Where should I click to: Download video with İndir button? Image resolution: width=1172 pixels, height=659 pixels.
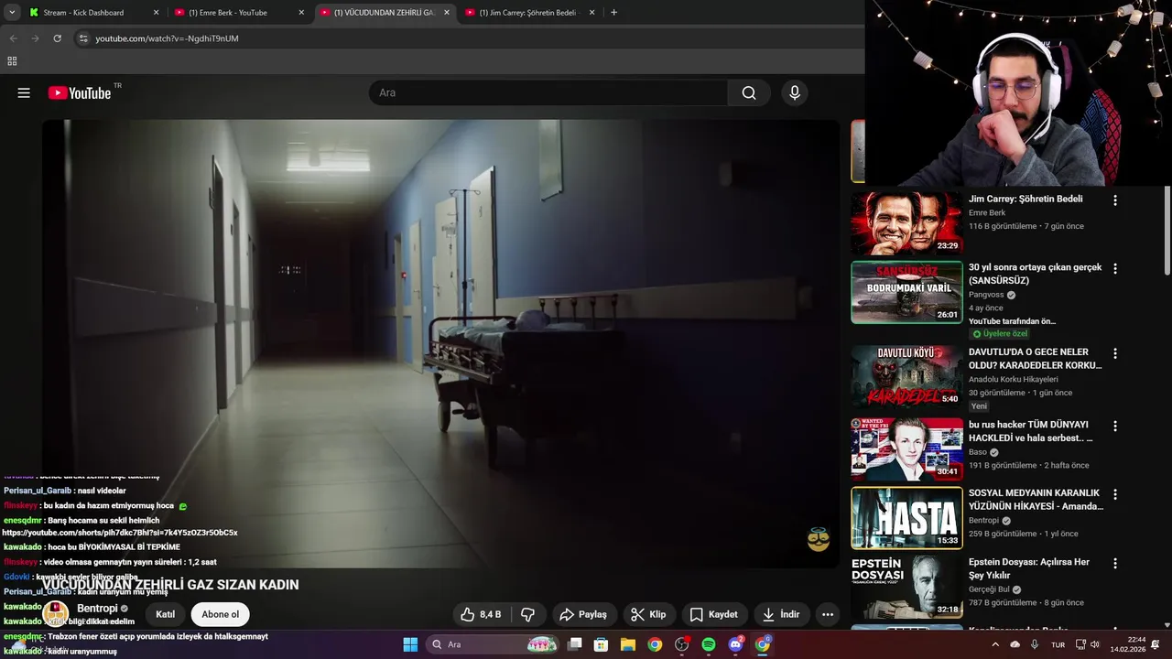point(781,614)
